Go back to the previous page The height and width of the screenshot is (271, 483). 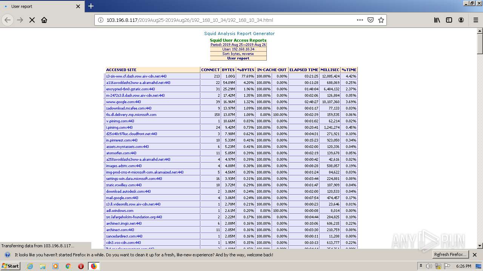(x=8, y=20)
